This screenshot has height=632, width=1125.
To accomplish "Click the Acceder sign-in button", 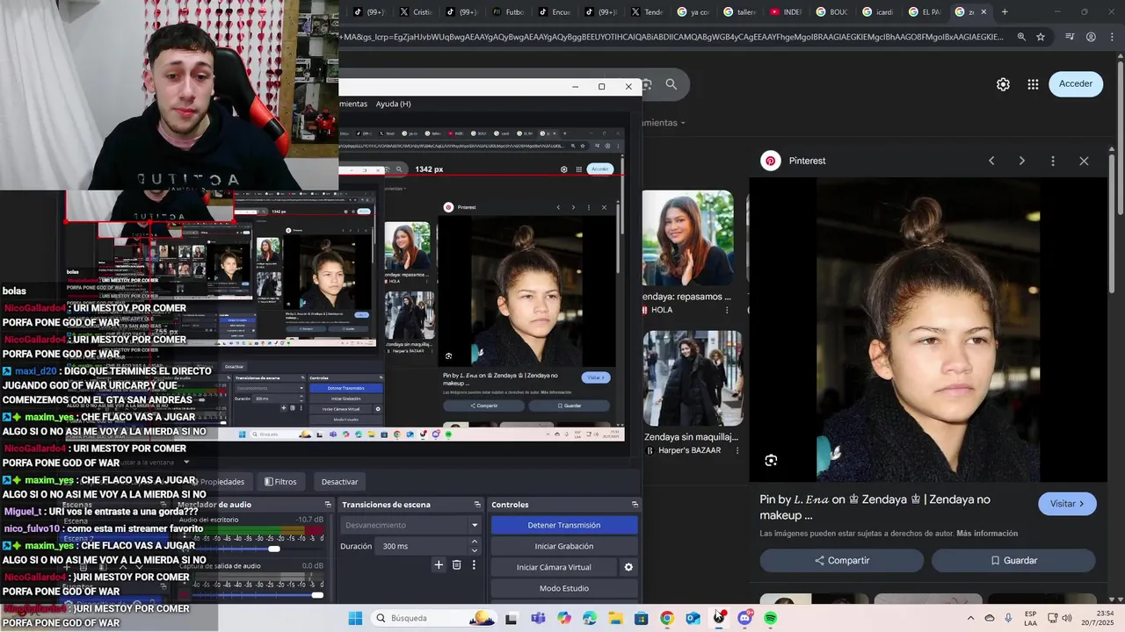I will (x=1076, y=84).
